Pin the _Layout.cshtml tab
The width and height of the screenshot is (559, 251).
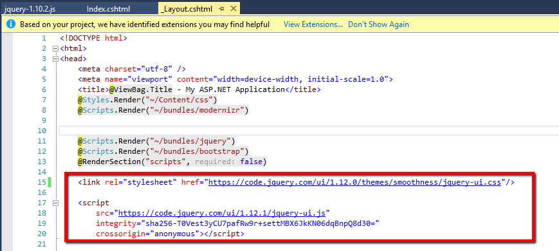pyautogui.click(x=221, y=8)
